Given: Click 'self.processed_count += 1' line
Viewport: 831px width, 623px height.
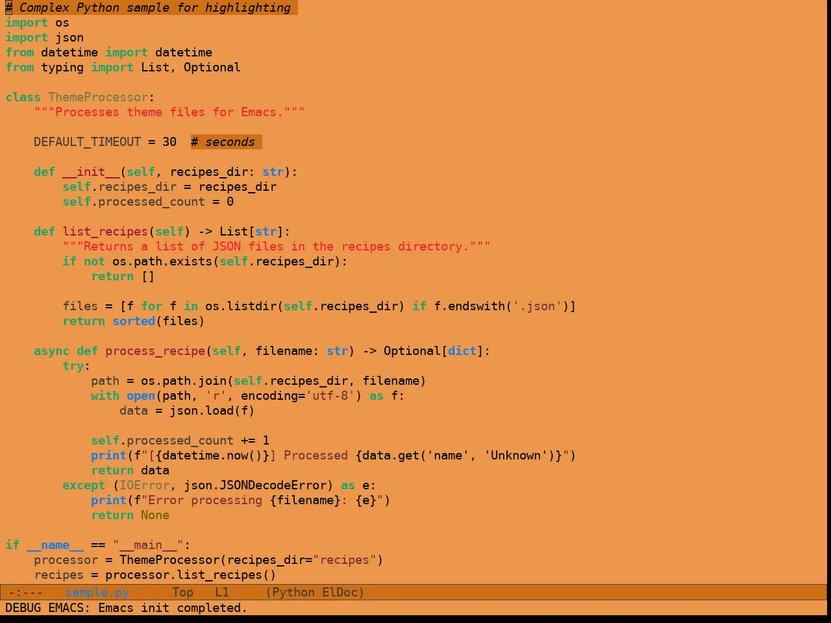Looking at the screenshot, I should click(x=180, y=441).
